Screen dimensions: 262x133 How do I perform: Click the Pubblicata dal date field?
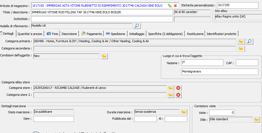click(x=145, y=119)
